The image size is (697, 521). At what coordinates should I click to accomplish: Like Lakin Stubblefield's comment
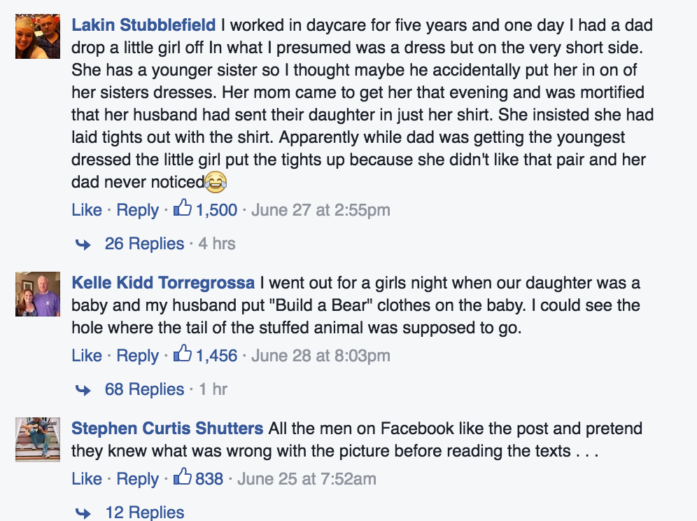pos(87,209)
